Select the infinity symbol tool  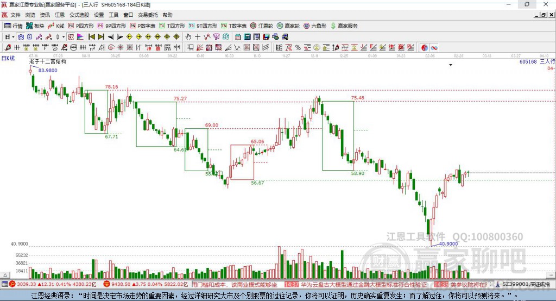pyautogui.click(x=434, y=47)
